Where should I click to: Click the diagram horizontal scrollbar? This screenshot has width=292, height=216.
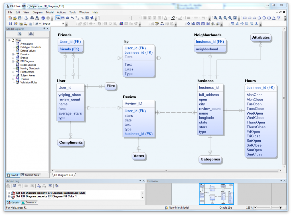(166, 171)
